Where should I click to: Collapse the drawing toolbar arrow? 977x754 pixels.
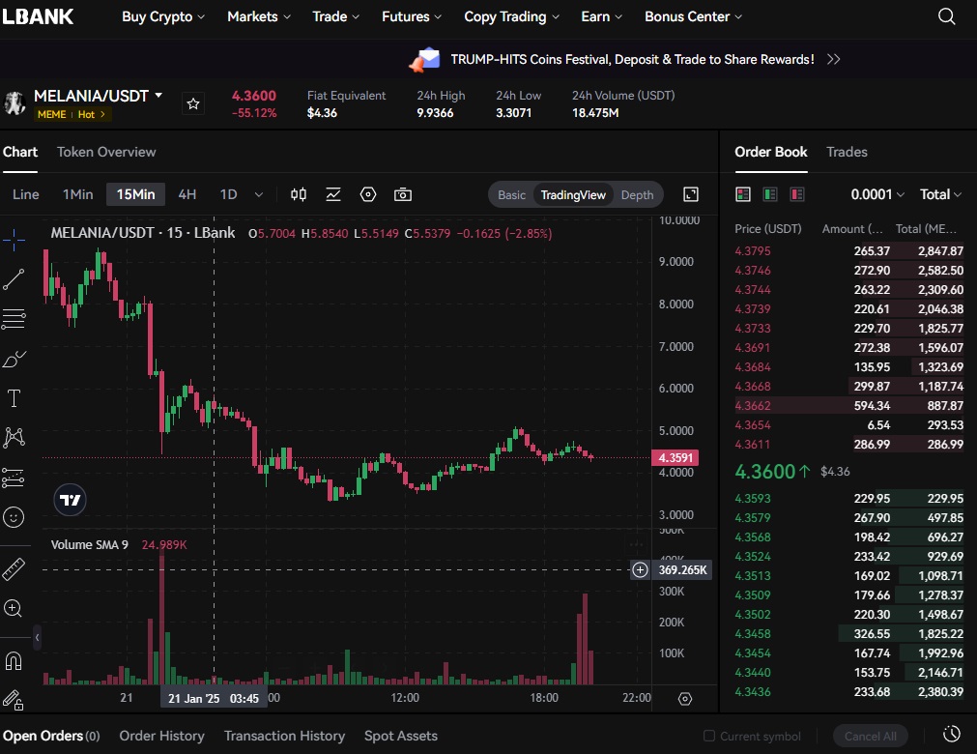click(38, 637)
